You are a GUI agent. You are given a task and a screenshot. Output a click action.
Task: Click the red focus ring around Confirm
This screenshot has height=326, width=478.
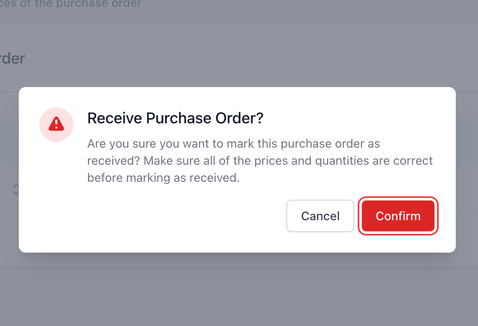point(398,198)
